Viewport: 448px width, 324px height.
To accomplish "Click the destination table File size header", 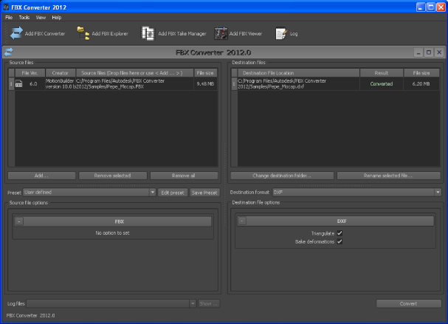I will point(421,73).
